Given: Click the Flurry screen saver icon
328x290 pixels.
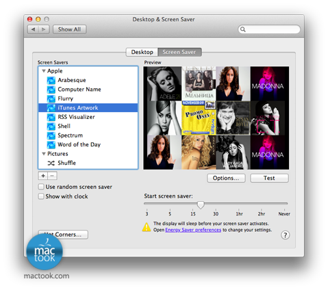Looking at the screenshot, I should tap(51, 98).
